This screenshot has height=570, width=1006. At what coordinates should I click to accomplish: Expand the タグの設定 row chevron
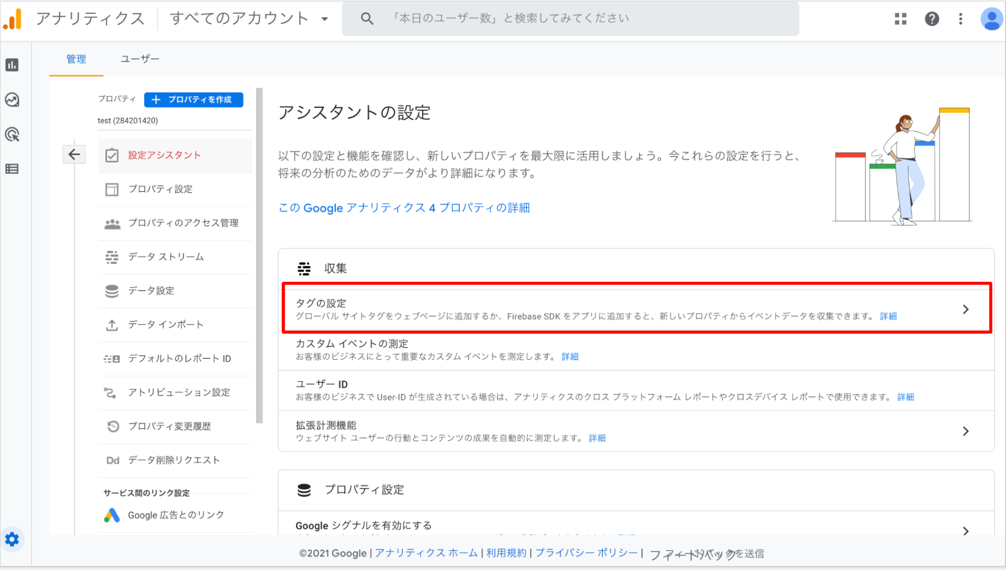pos(965,309)
